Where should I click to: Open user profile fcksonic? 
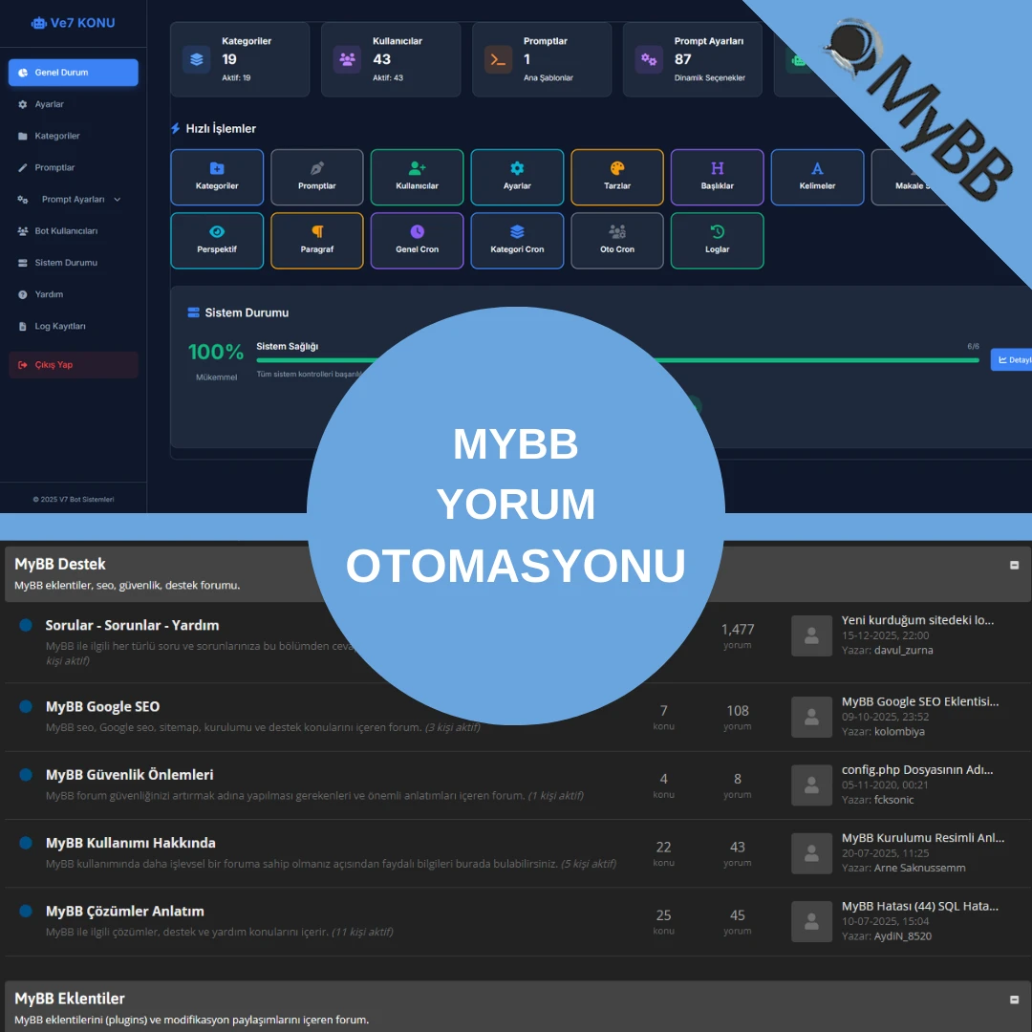pos(893,801)
